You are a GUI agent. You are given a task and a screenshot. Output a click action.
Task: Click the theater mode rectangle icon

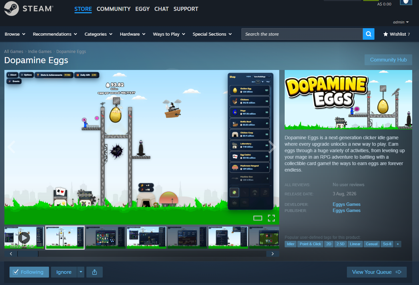coord(258,218)
